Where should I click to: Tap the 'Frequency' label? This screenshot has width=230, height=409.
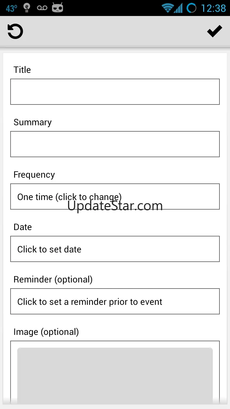pyautogui.click(x=34, y=174)
